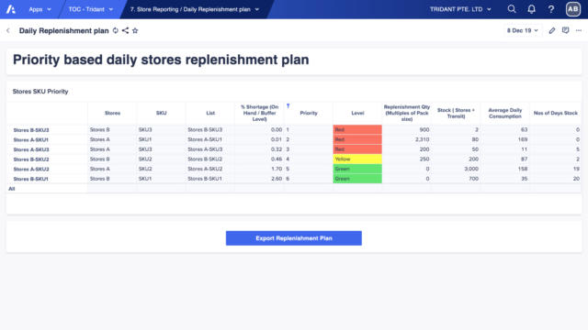Select the Stores B-SKU1 row header
The image size is (588, 330).
[47, 179]
